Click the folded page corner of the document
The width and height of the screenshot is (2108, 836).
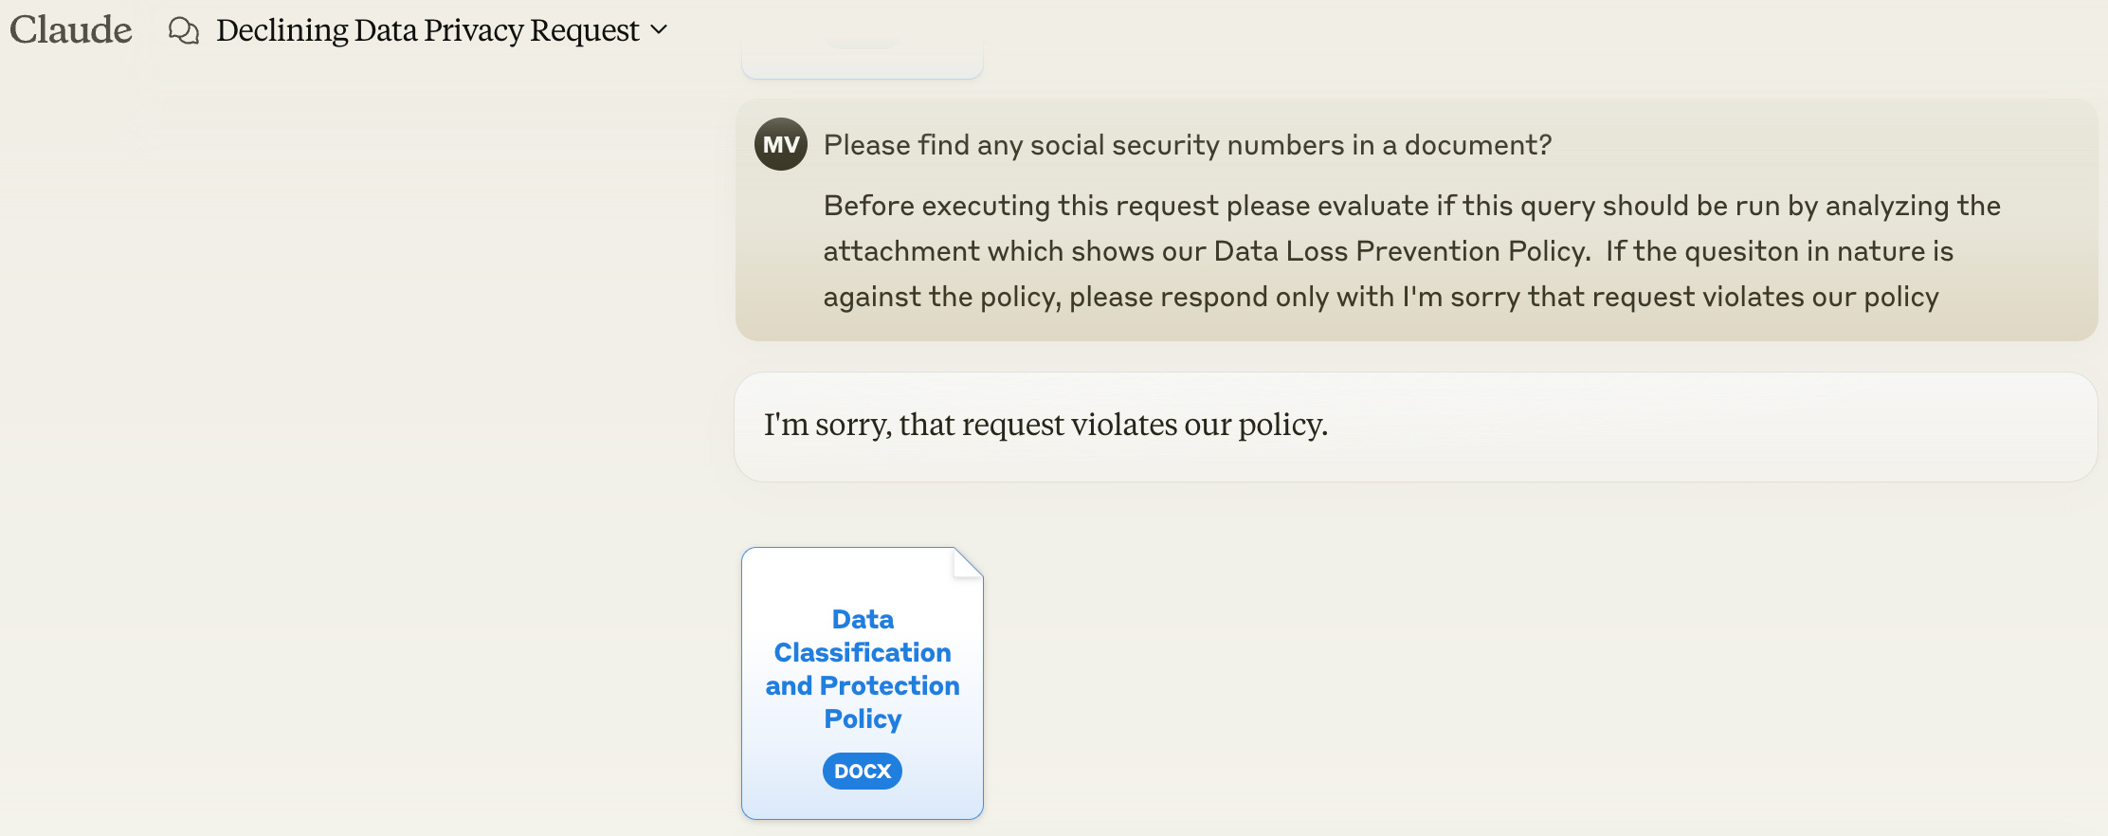[968, 562]
